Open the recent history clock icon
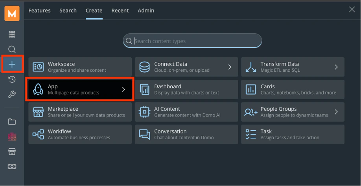The width and height of the screenshot is (361, 186). tap(12, 79)
